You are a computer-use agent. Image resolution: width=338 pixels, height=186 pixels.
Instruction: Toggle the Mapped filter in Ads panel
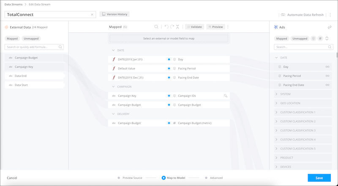click(281, 38)
